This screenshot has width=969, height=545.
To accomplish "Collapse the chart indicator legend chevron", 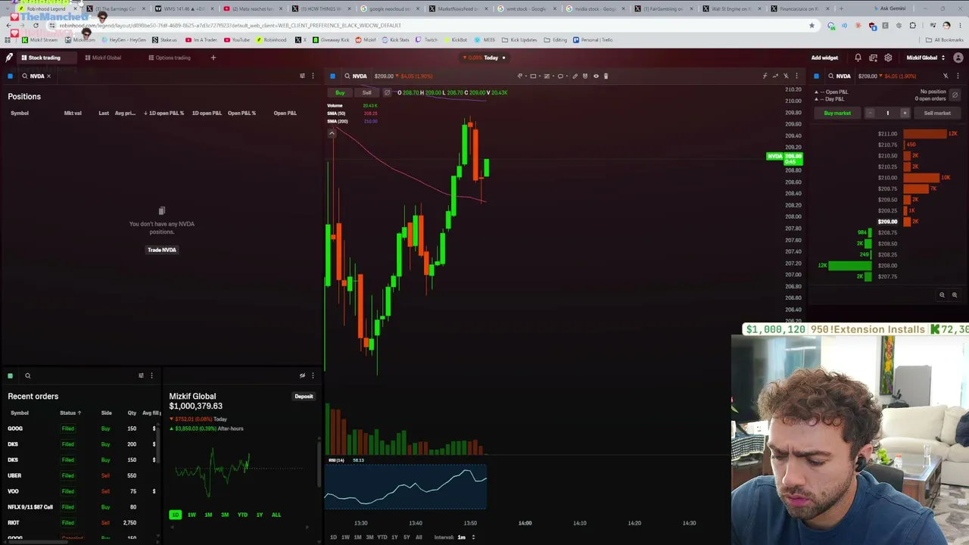I will [x=332, y=133].
